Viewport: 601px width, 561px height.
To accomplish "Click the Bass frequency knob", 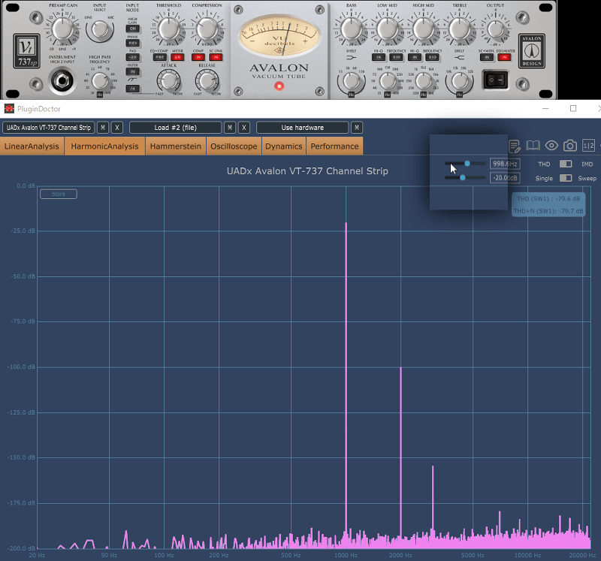I will (351, 81).
